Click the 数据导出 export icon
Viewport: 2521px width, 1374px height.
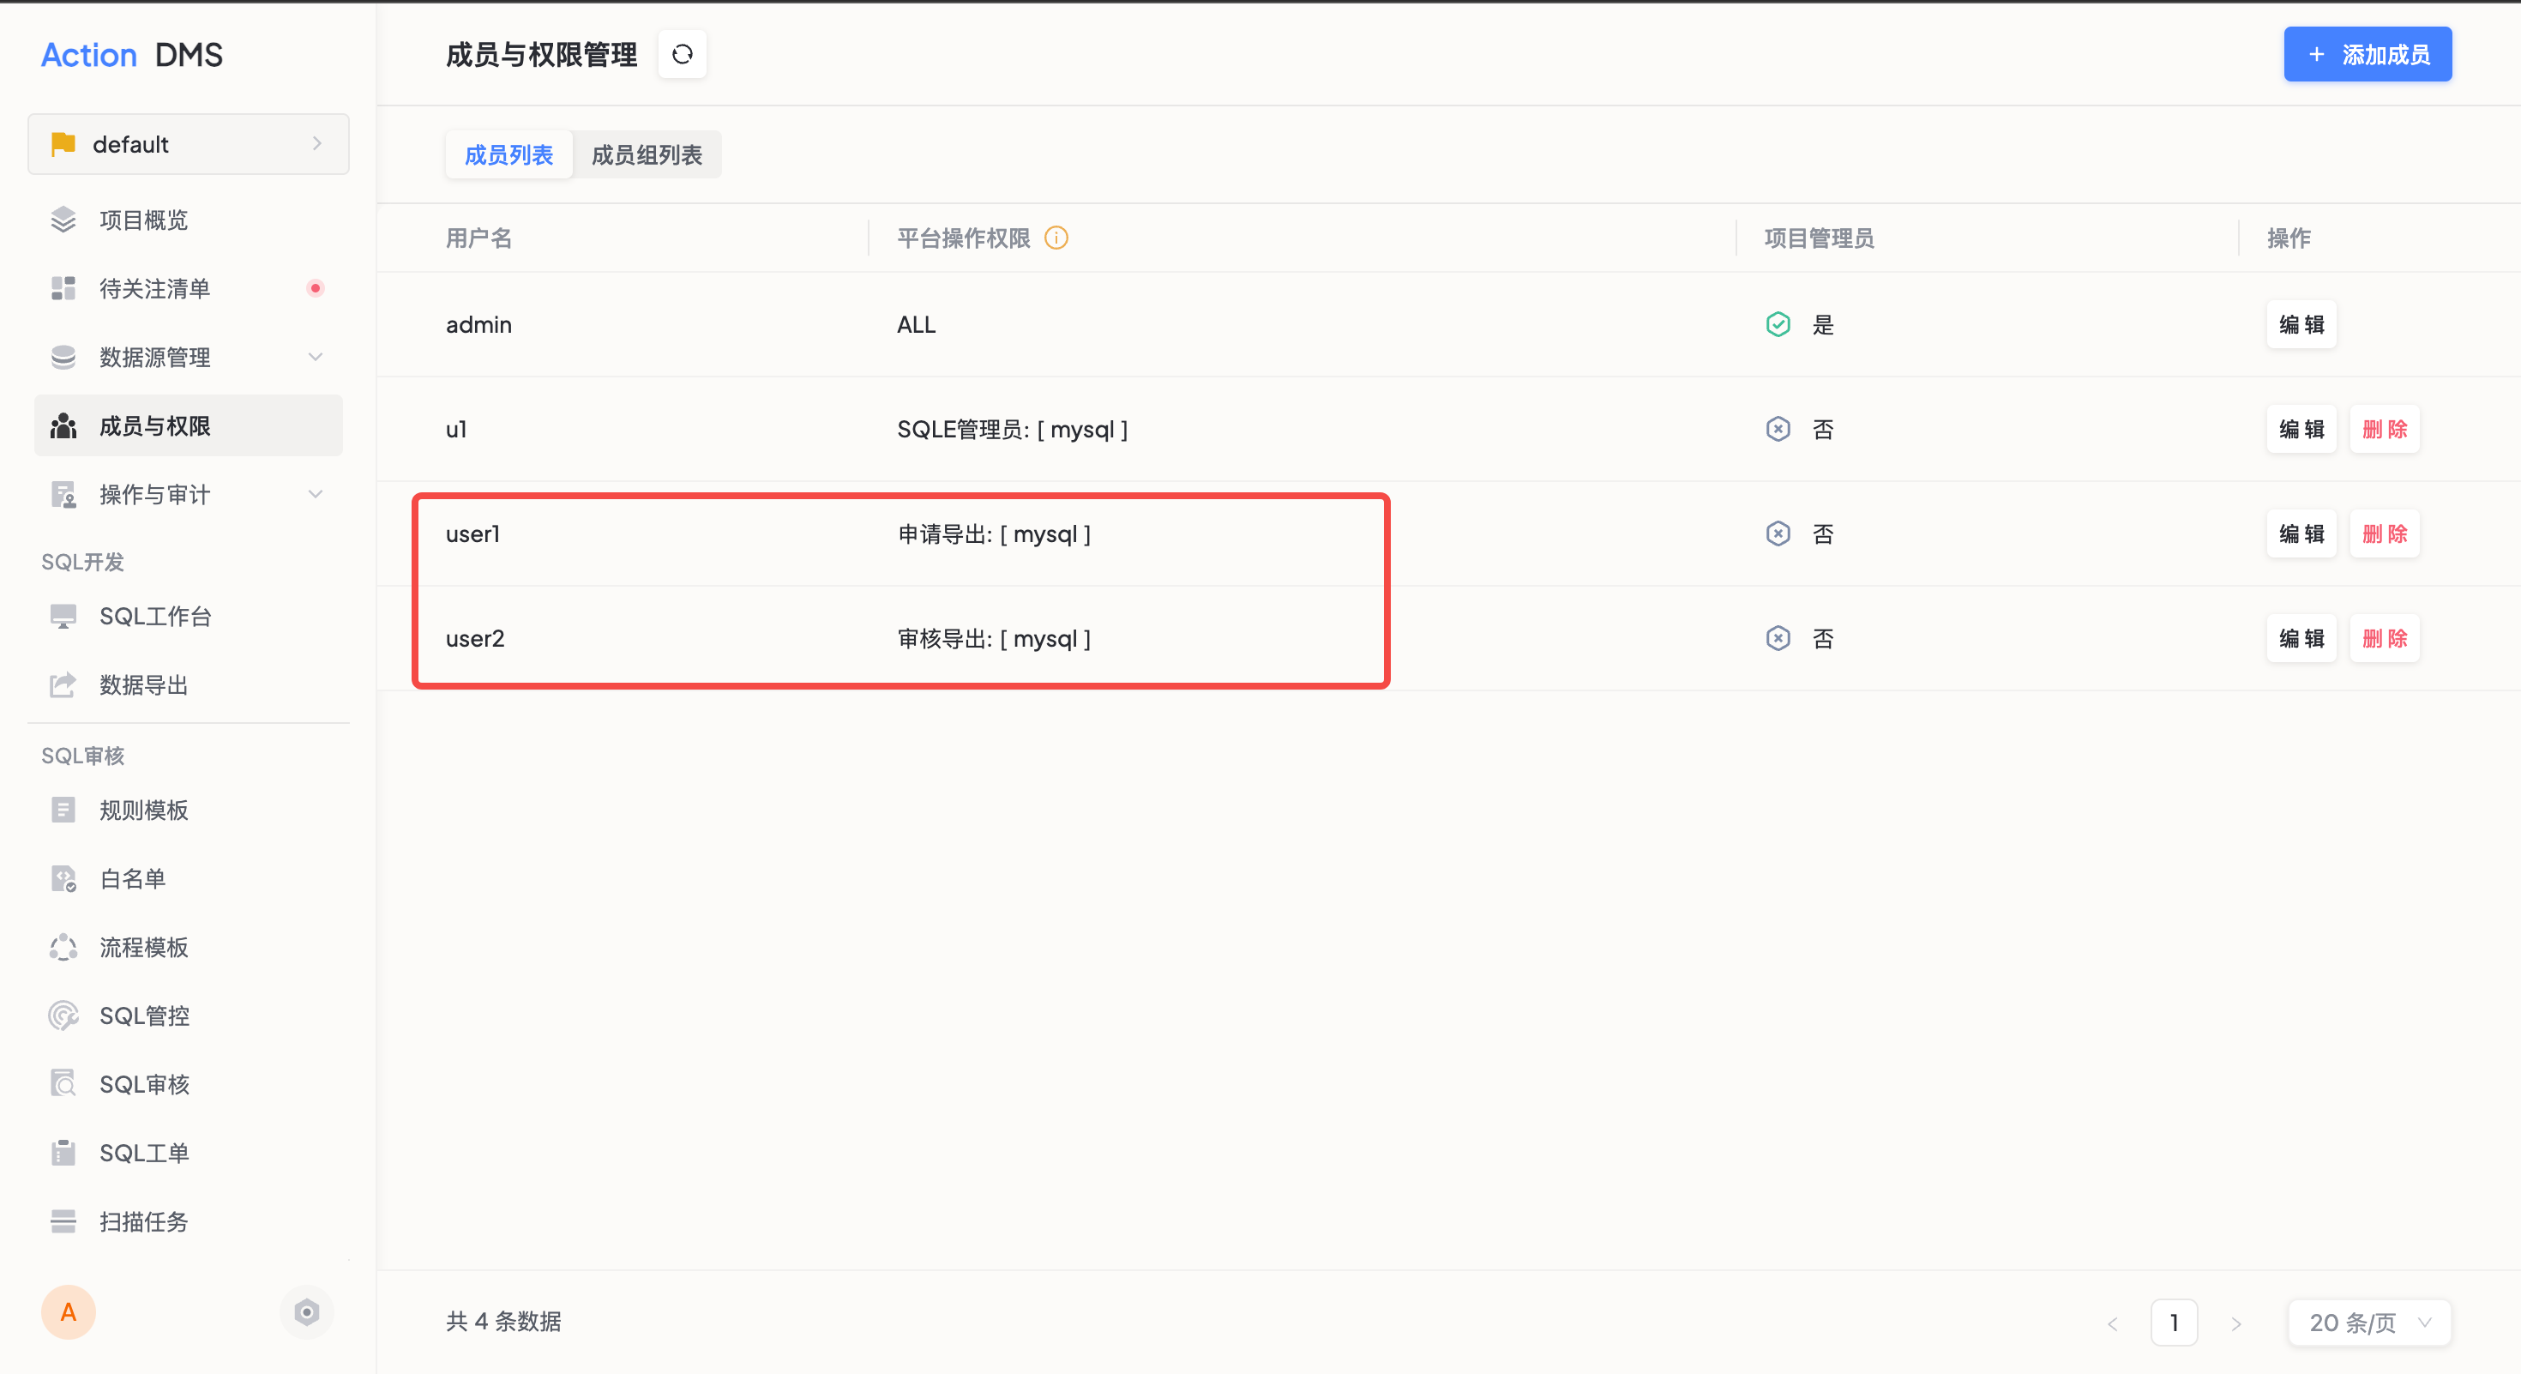[63, 685]
